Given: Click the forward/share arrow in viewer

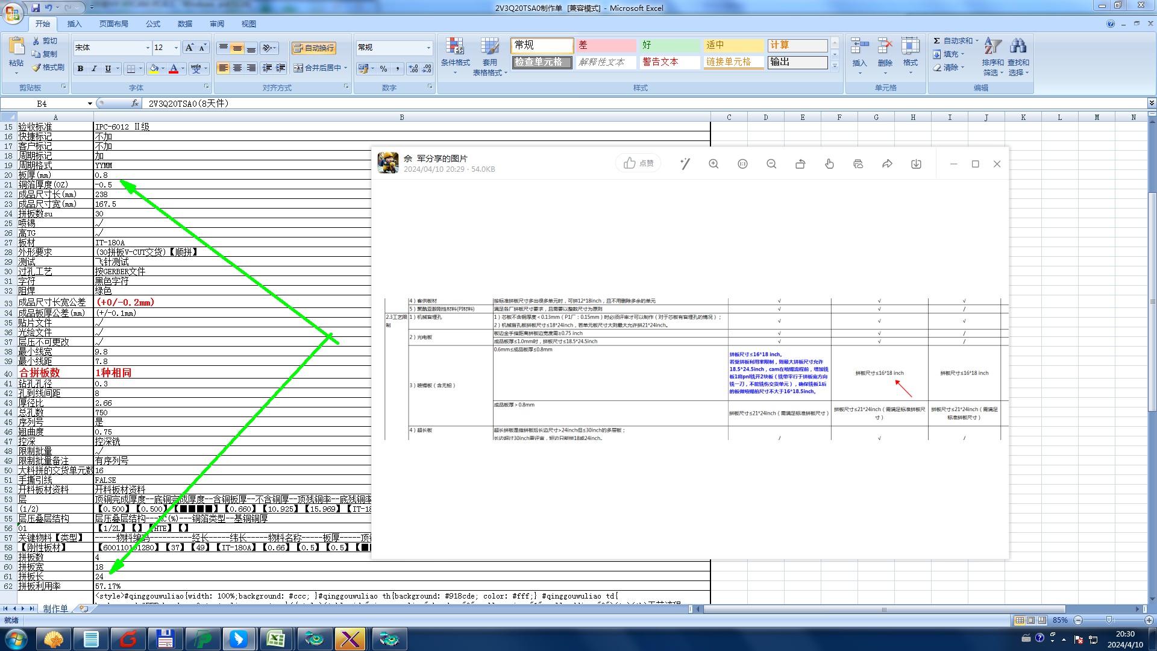Looking at the screenshot, I should pos(887,164).
